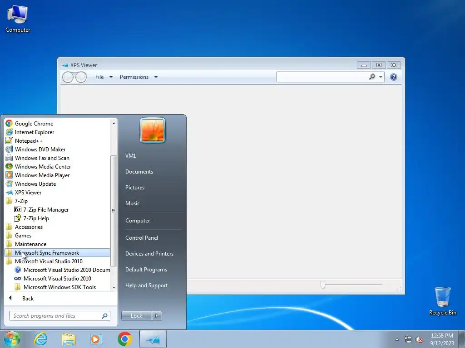This screenshot has width=465, height=348.
Task: Open Pictures from the Start menu
Action: point(135,188)
